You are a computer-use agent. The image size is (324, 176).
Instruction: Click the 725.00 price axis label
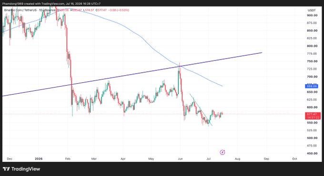312,69
